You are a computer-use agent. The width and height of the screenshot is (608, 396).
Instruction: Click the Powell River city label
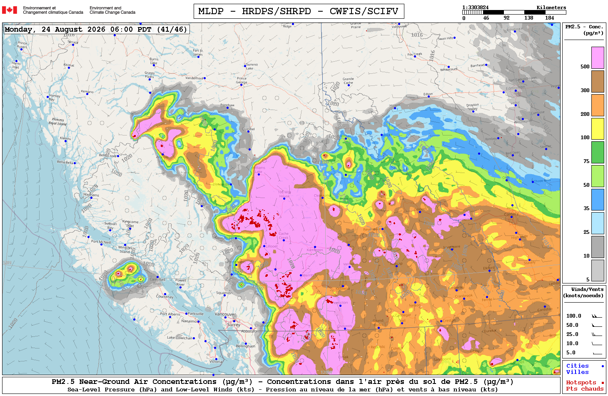(181, 282)
